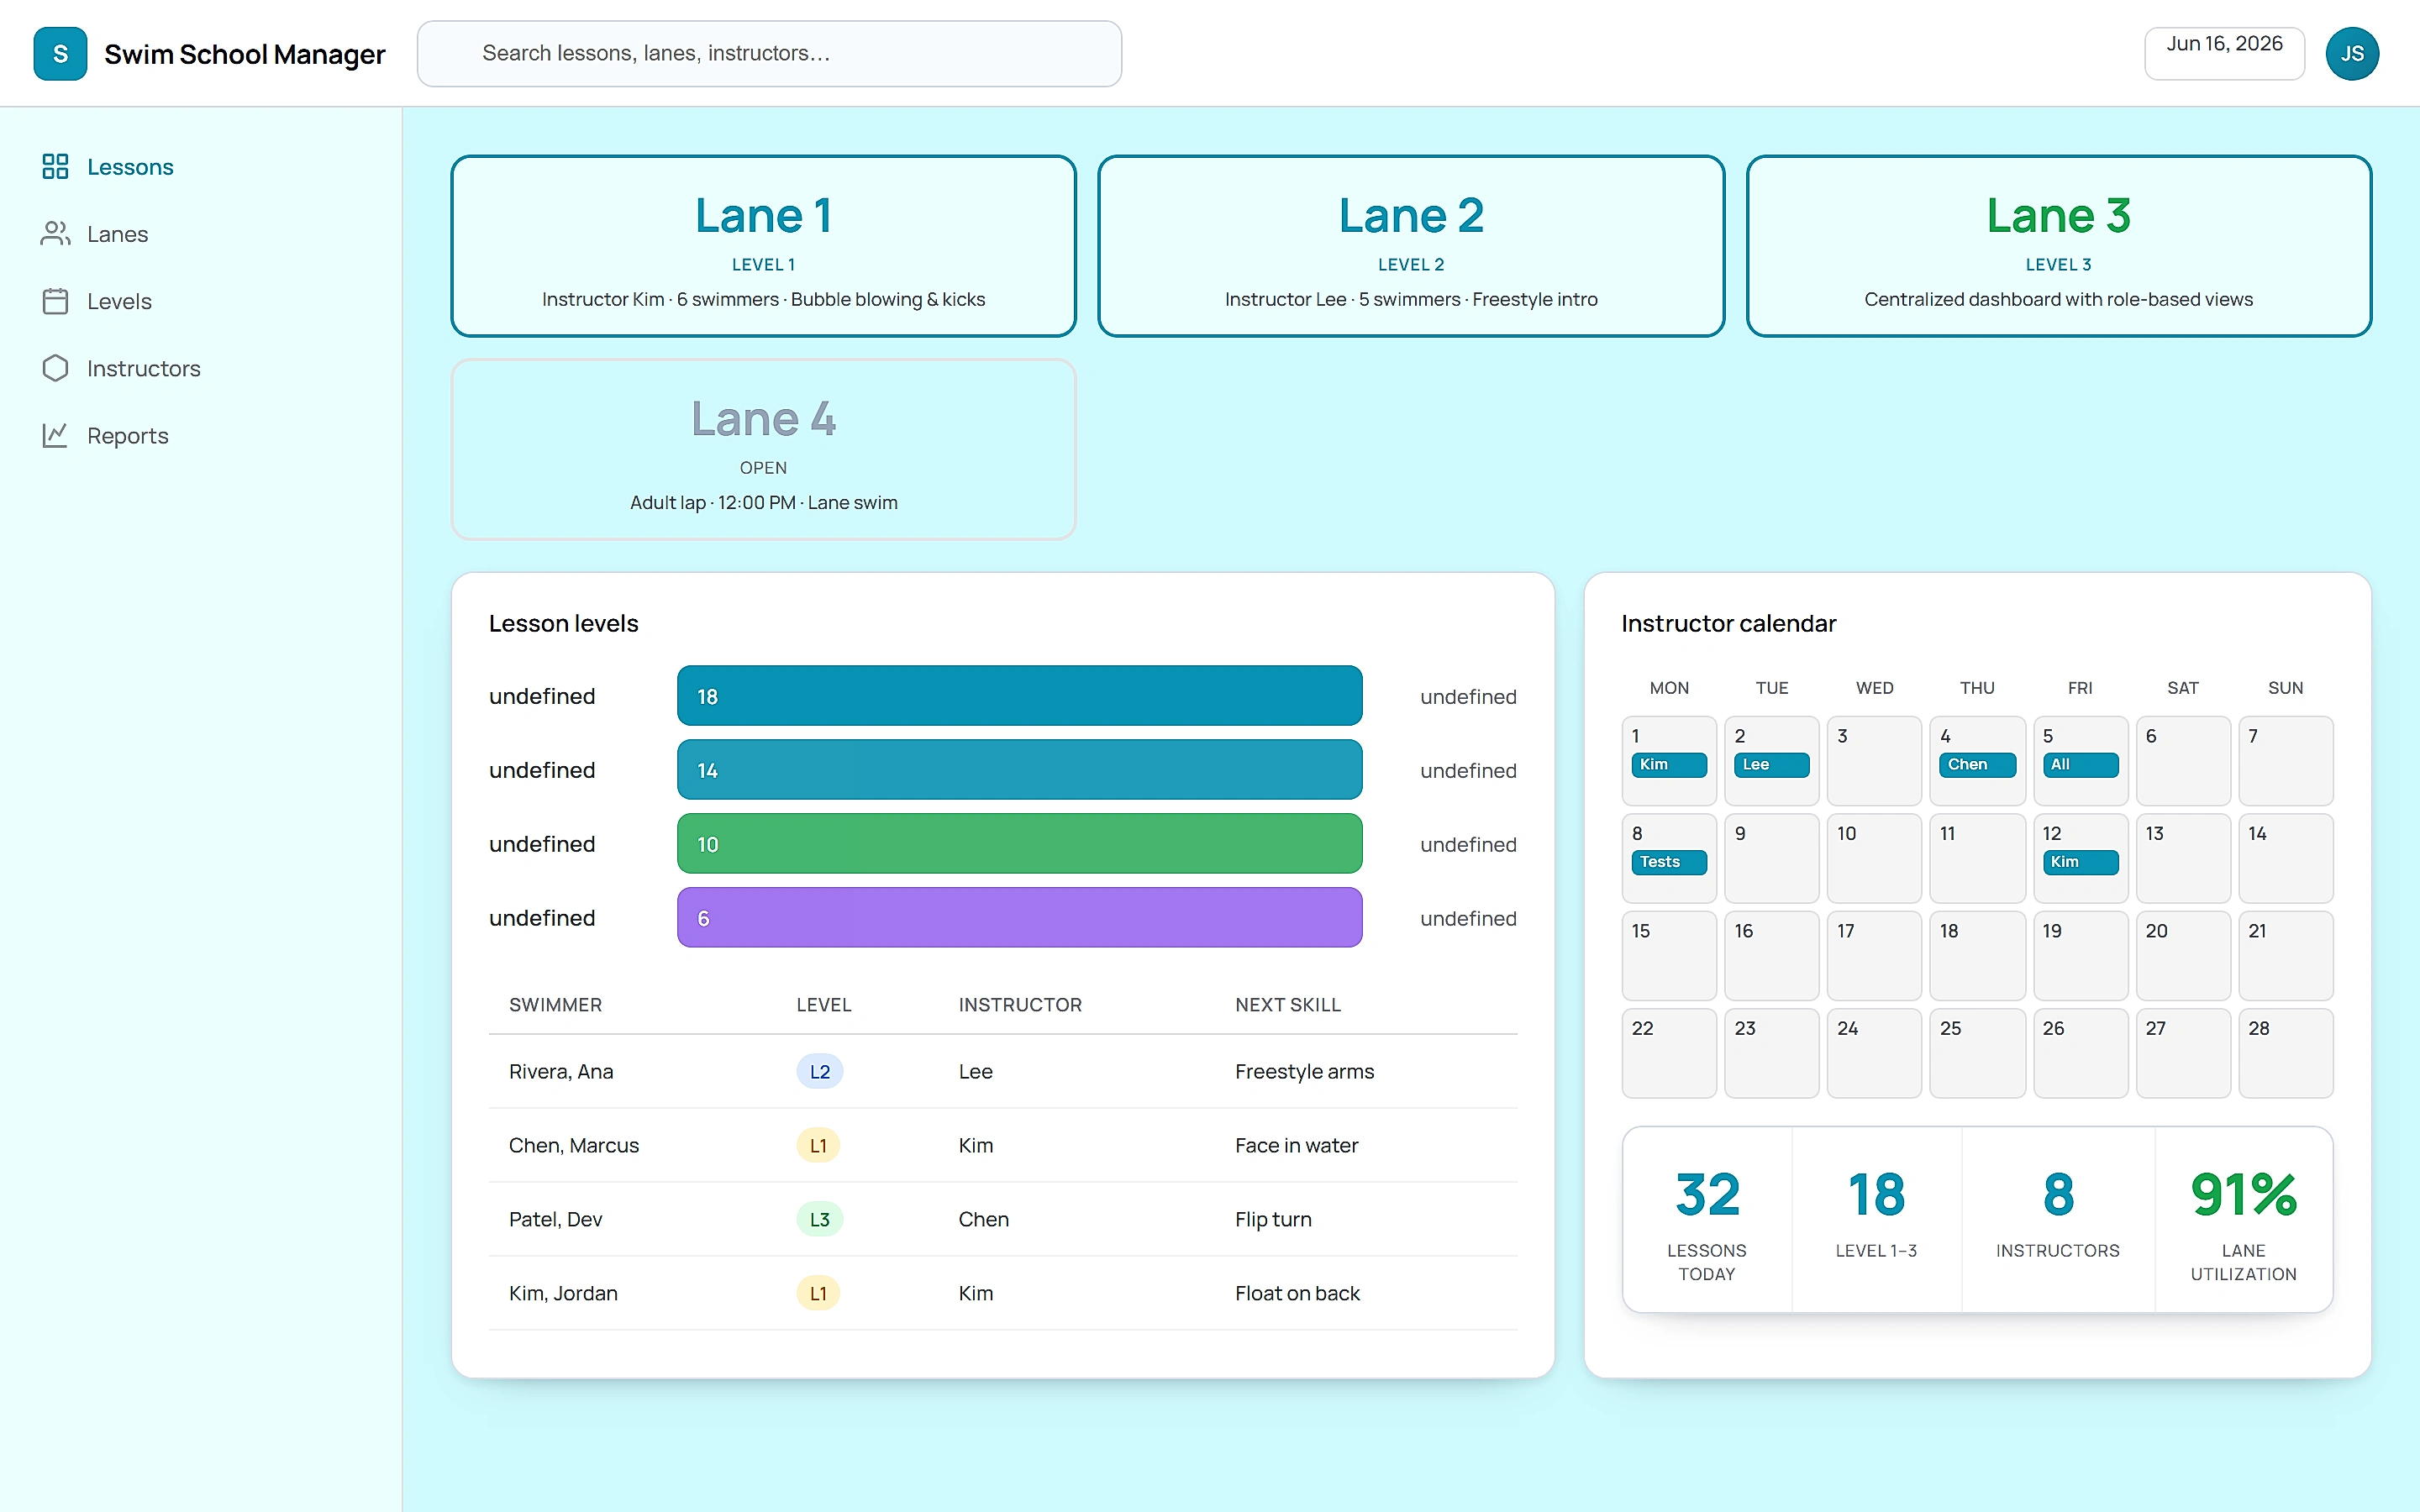Click the teal bar showing 14

[x=1019, y=770]
